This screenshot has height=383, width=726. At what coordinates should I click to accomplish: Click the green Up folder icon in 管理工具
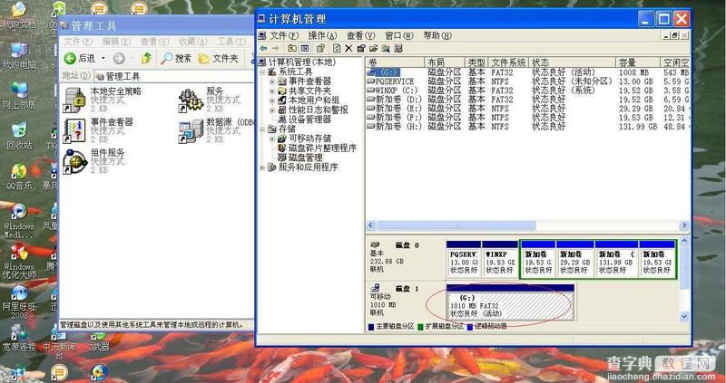coord(146,58)
